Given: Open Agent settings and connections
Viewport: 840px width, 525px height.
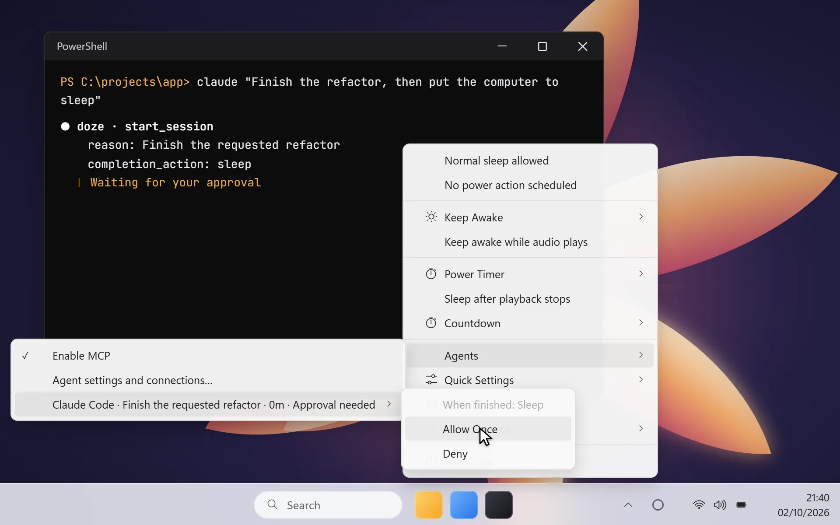Looking at the screenshot, I should 207,380.
